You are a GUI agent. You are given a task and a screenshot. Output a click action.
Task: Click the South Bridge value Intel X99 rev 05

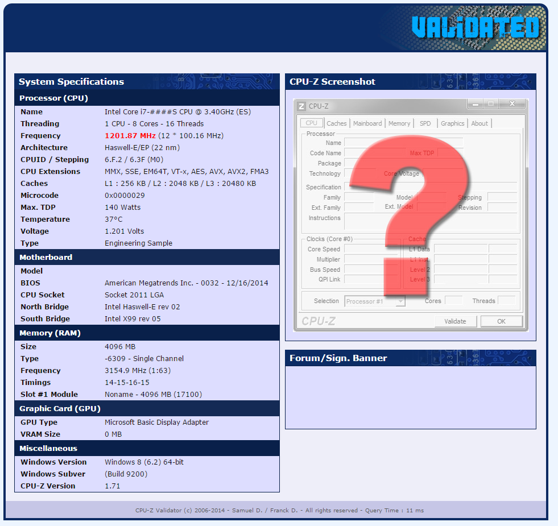coord(133,319)
